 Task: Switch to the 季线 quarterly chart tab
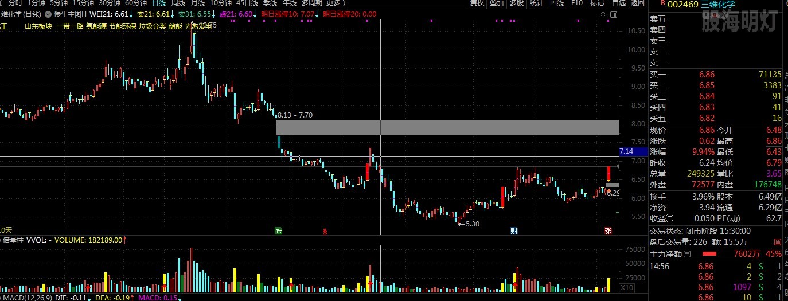click(x=270, y=3)
